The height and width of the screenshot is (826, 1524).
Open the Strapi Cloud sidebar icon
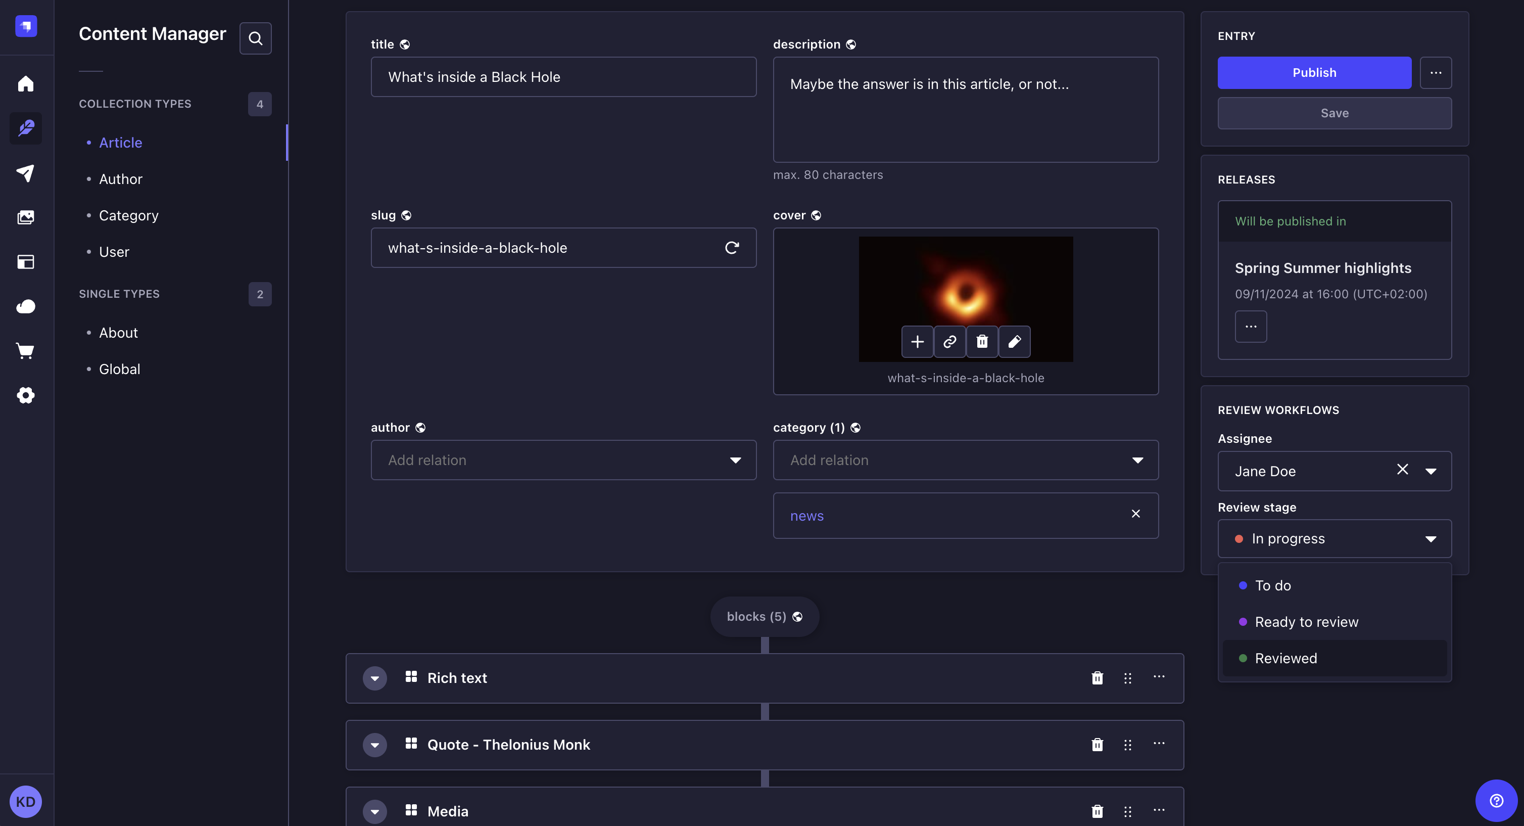(x=25, y=306)
